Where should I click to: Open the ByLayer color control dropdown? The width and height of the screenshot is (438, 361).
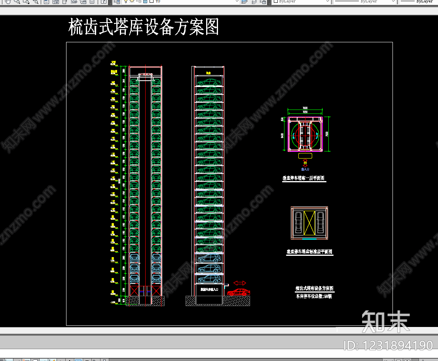(x=328, y=1)
